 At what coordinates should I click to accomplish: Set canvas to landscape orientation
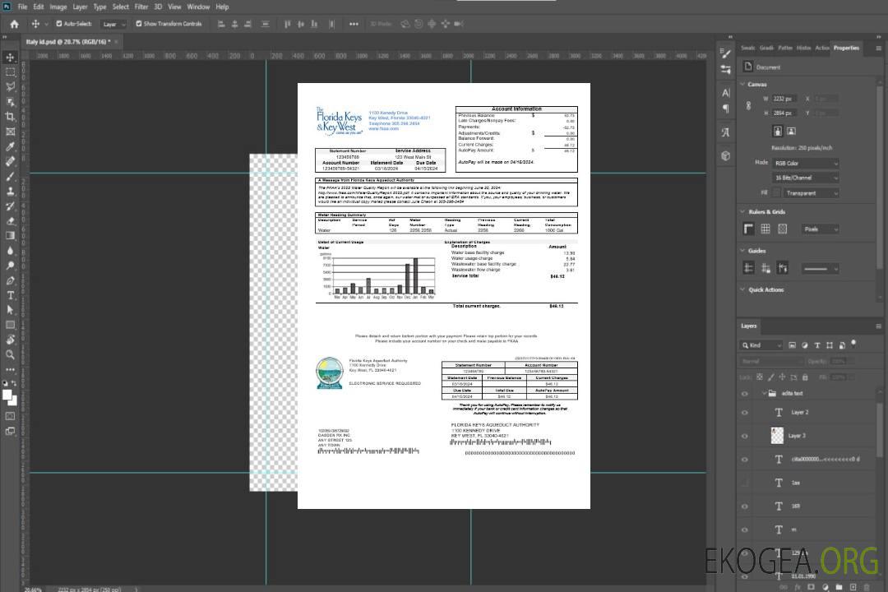point(791,131)
